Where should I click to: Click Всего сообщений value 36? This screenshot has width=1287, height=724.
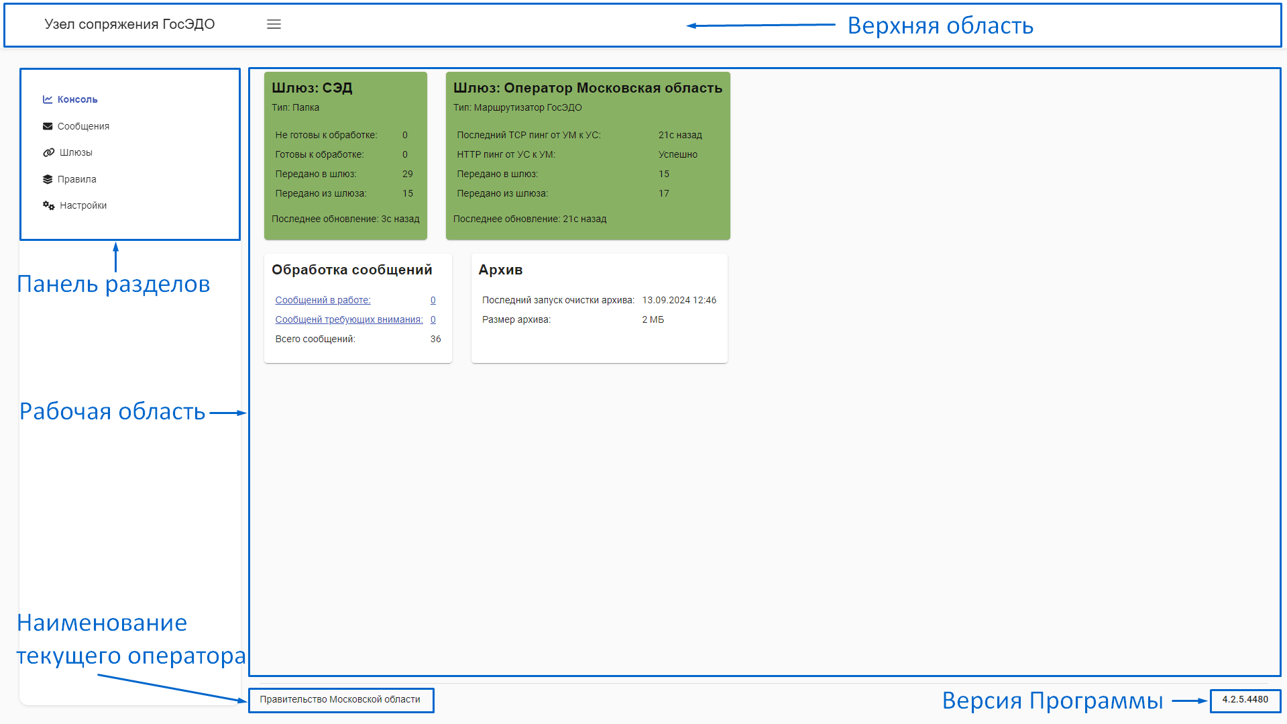[436, 339]
